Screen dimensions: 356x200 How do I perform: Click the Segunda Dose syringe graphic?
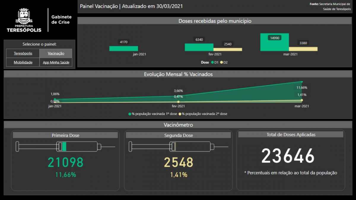tap(178, 147)
